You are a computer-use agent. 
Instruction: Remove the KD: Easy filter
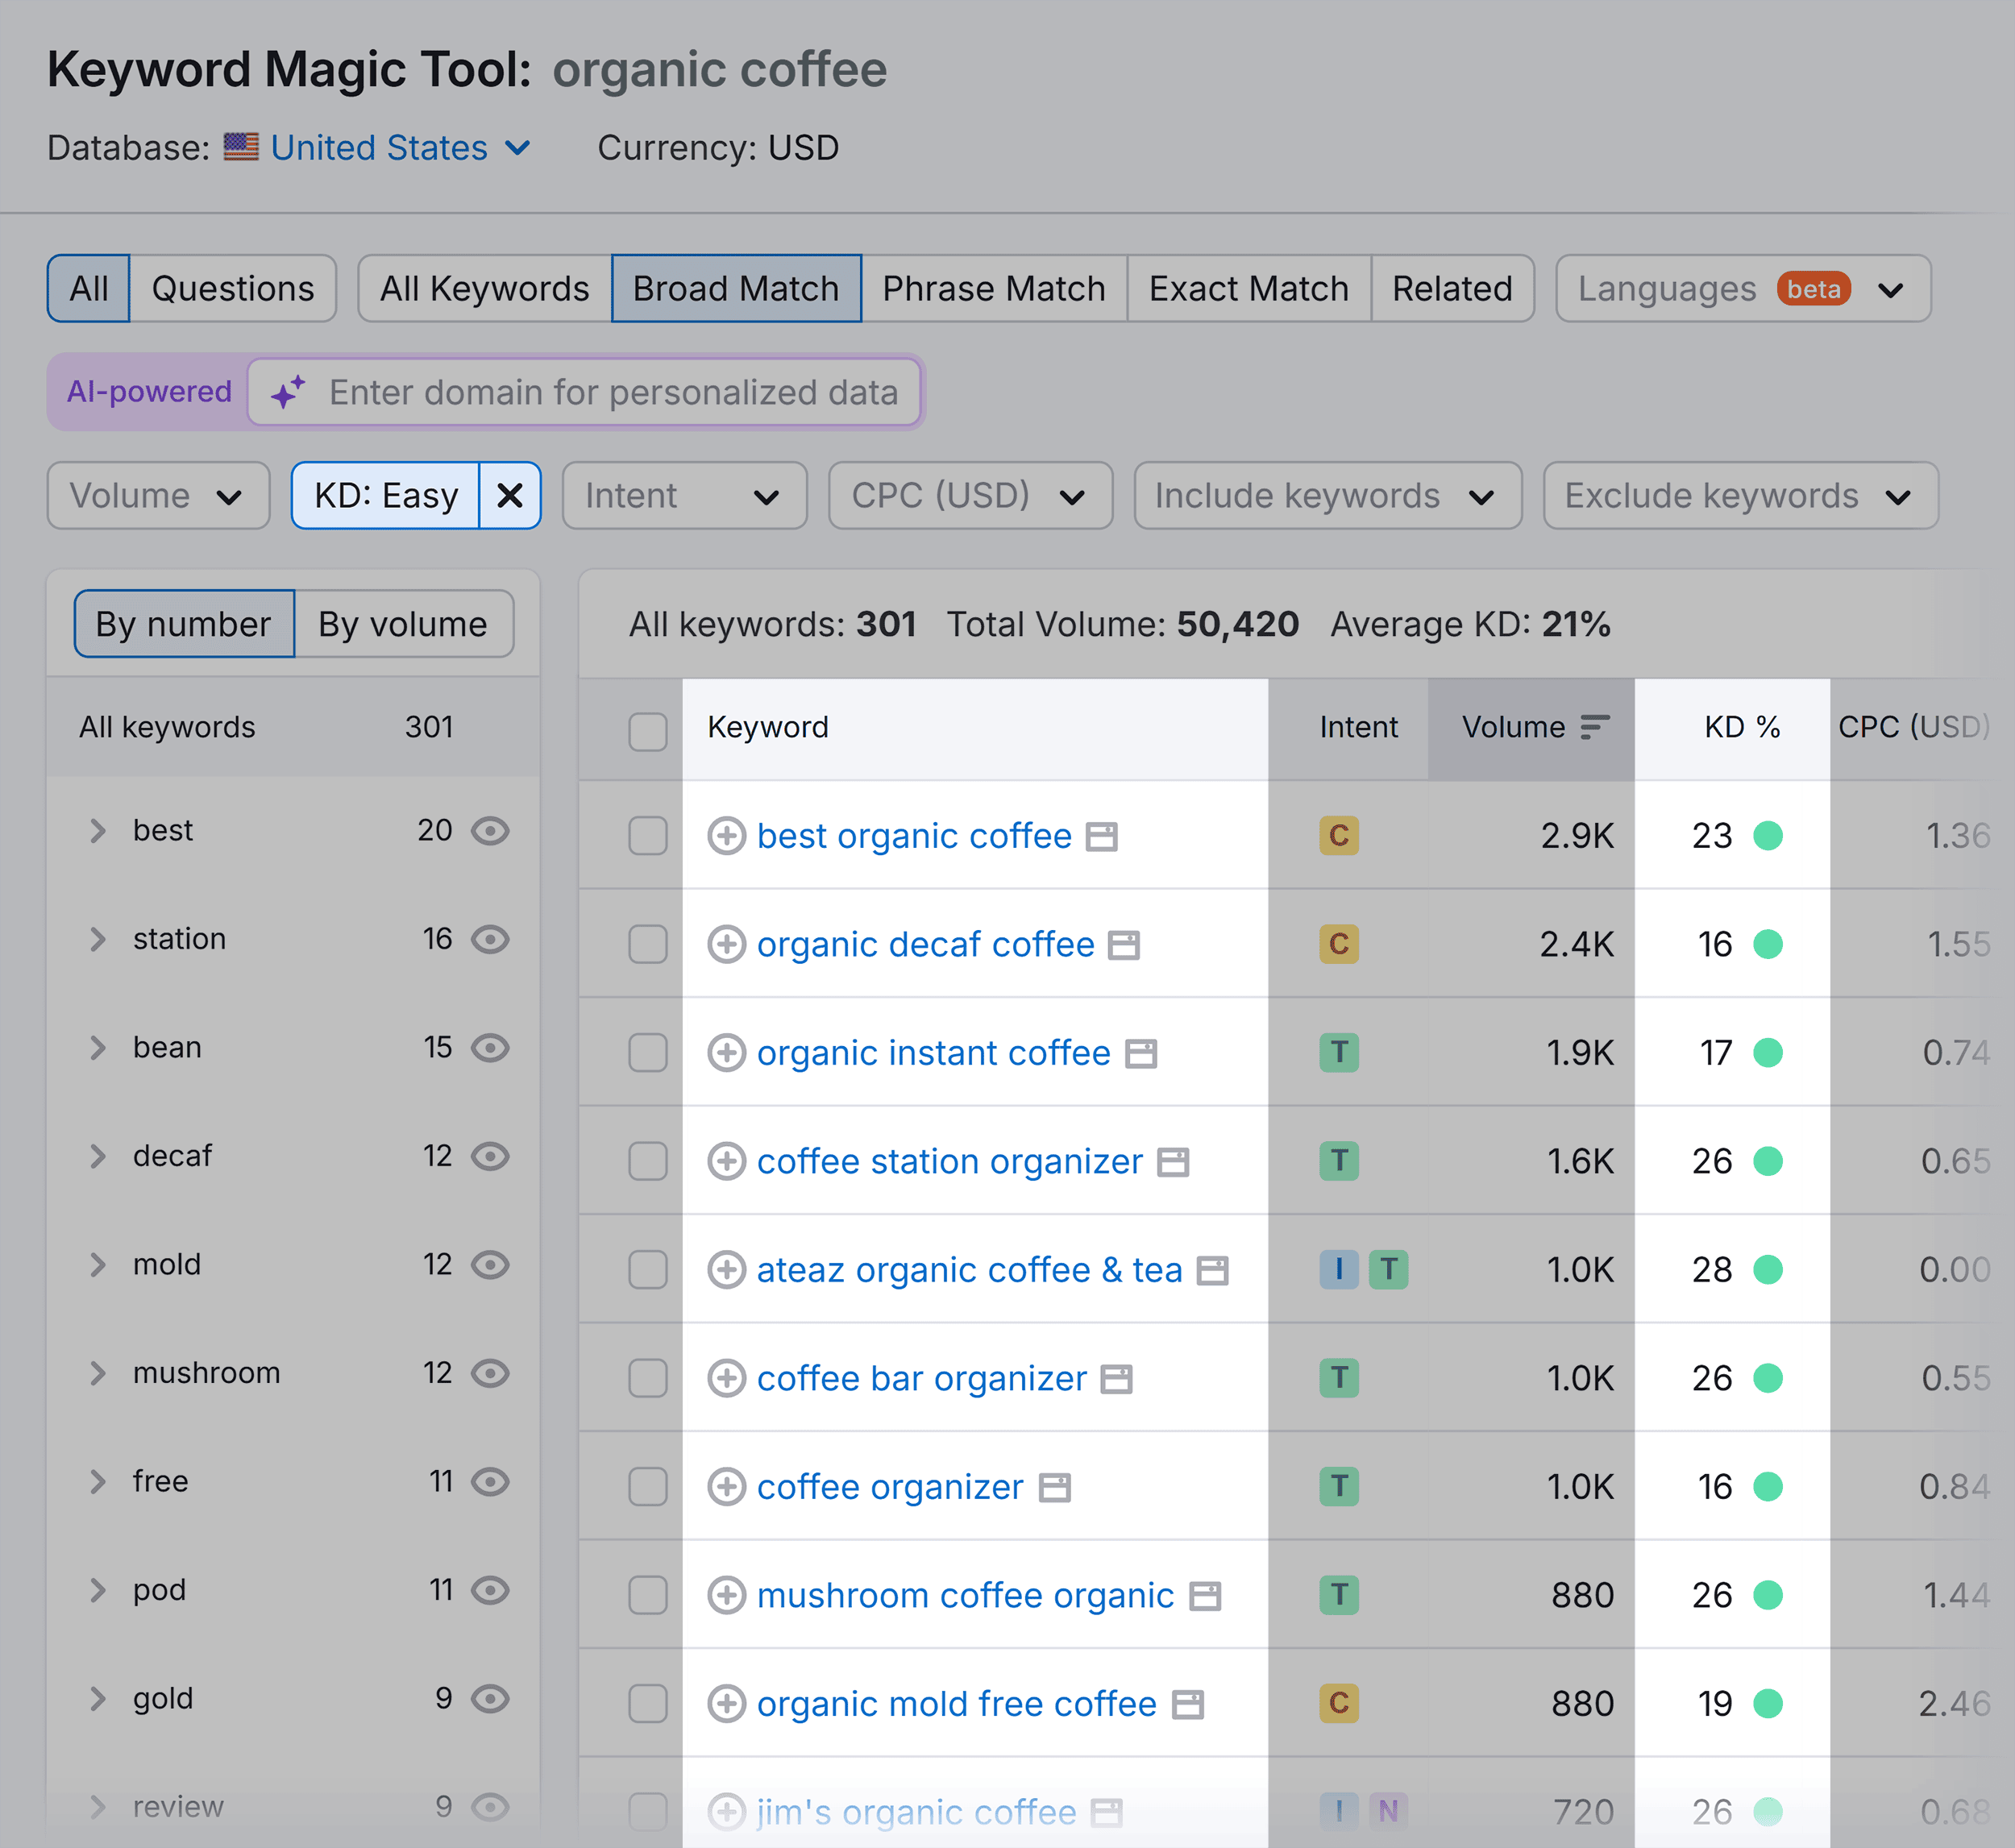[x=510, y=495]
